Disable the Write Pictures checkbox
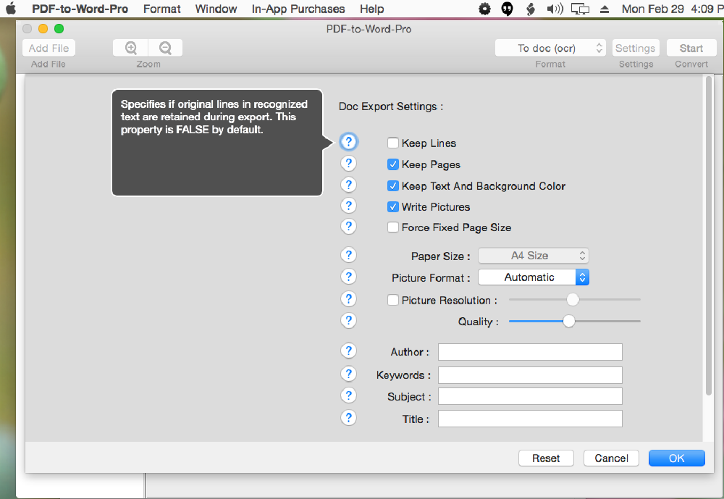724x499 pixels. coord(393,206)
